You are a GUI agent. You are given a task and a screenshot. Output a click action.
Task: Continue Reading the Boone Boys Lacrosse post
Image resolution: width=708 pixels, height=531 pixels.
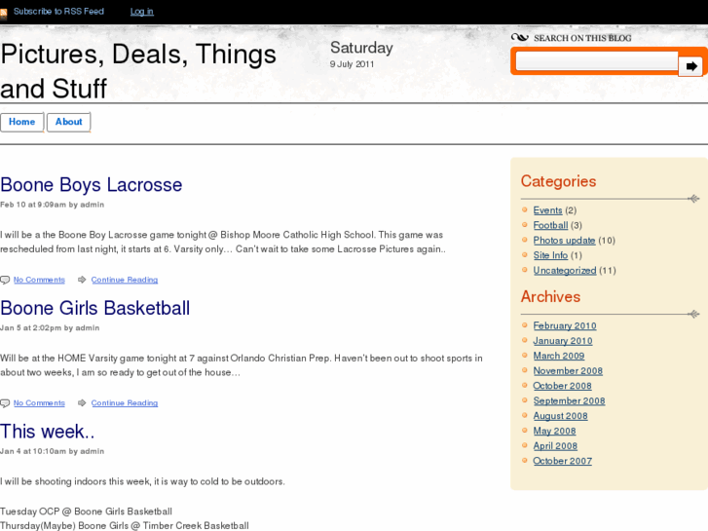pyautogui.click(x=125, y=280)
